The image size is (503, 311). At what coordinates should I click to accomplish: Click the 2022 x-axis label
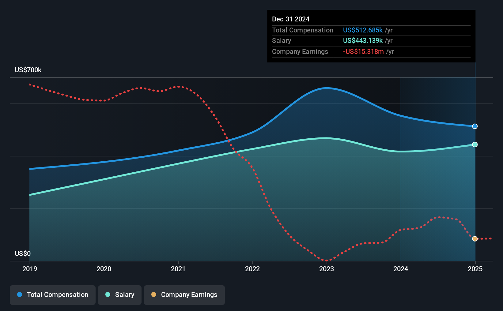252,269
